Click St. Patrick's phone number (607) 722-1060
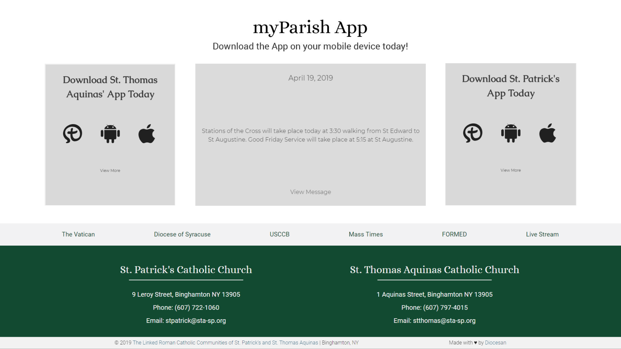621x349 pixels. pyautogui.click(x=197, y=308)
